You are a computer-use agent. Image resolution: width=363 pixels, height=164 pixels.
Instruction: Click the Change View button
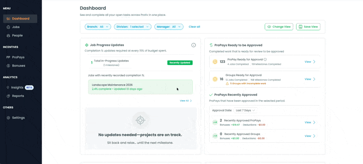point(279,27)
